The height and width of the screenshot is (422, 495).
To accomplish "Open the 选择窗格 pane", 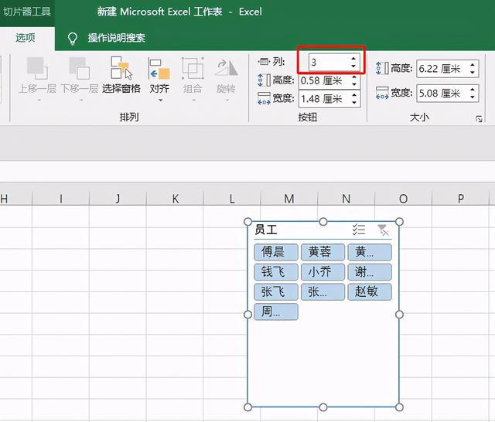I will tap(121, 75).
